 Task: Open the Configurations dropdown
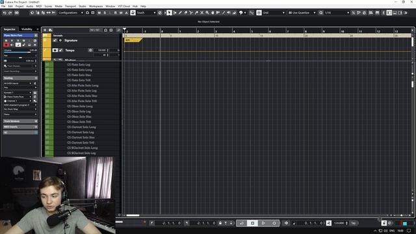71,13
